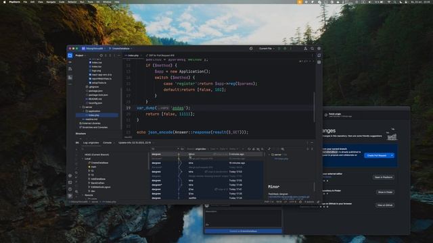Open the Project view dropdown header
Viewport: 433px width, 243px height.
81,55
